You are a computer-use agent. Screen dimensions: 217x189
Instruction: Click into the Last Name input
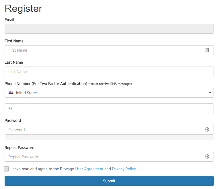(109, 71)
